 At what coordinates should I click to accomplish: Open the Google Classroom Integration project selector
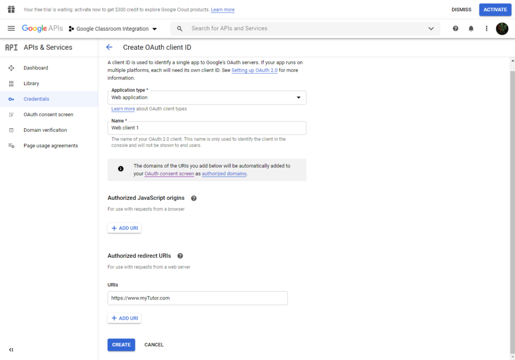112,29
